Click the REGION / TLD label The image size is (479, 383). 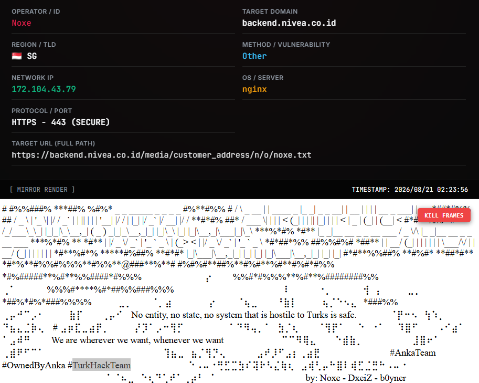click(34, 44)
